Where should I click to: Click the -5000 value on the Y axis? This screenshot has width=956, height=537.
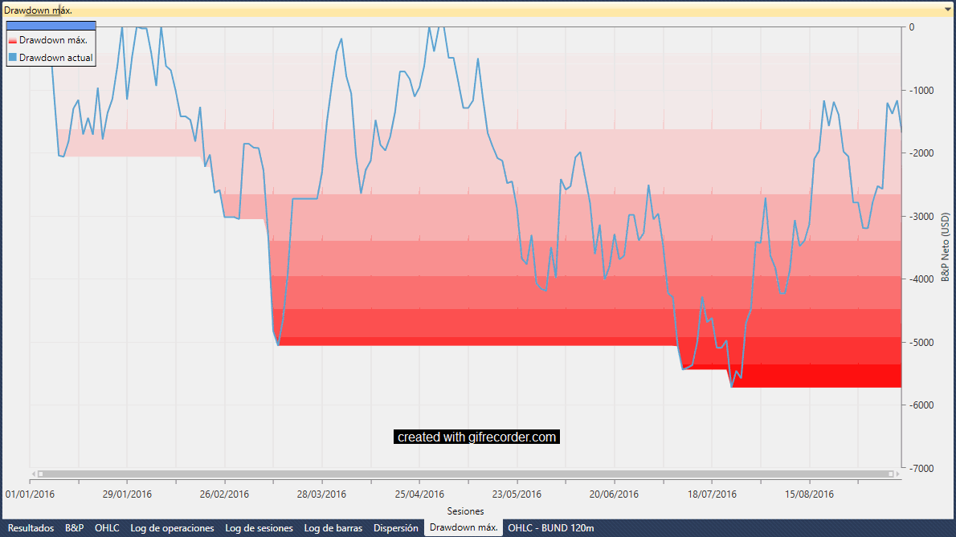click(921, 342)
